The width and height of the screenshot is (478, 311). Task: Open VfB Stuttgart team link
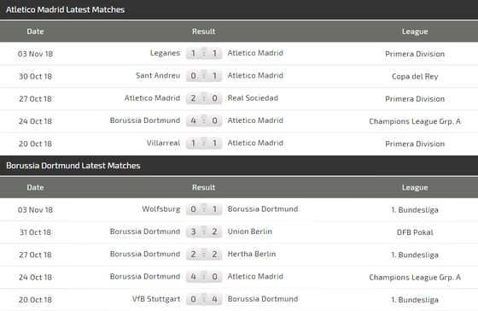(156, 299)
